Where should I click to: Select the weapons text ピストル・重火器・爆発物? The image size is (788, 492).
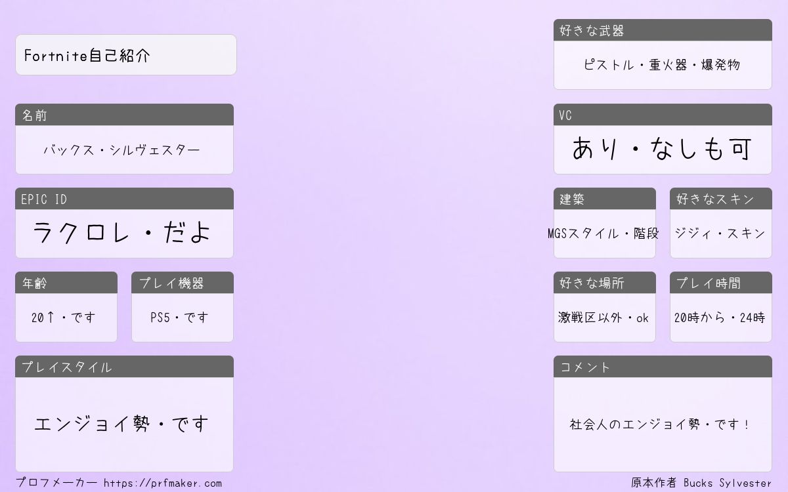click(662, 65)
